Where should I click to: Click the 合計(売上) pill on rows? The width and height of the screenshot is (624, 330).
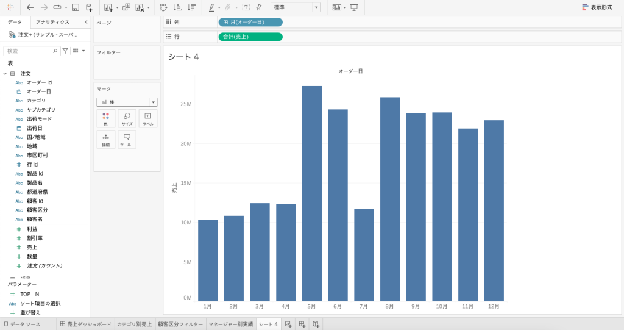tap(250, 37)
